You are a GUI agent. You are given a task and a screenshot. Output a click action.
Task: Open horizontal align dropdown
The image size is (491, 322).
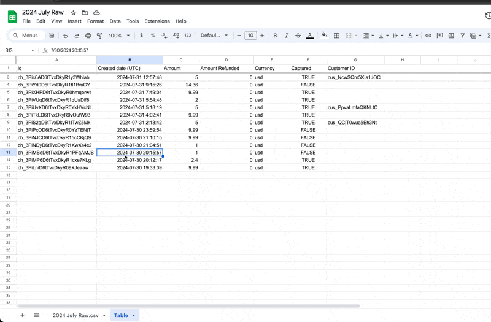pos(368,36)
